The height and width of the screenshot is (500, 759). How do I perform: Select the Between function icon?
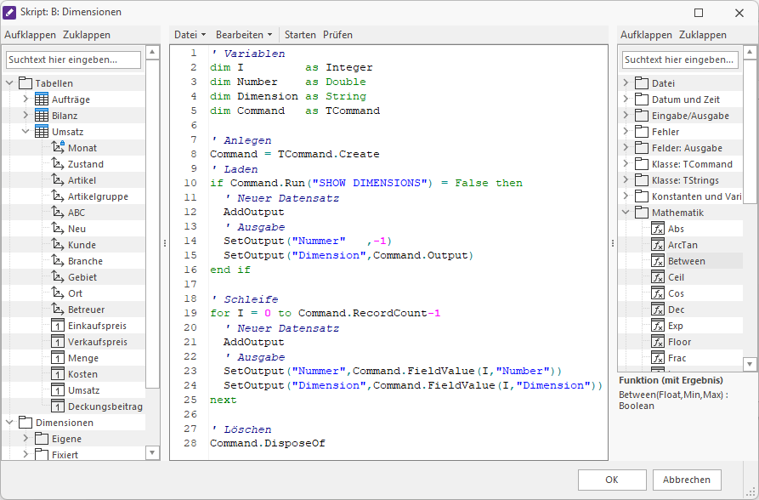pos(658,261)
